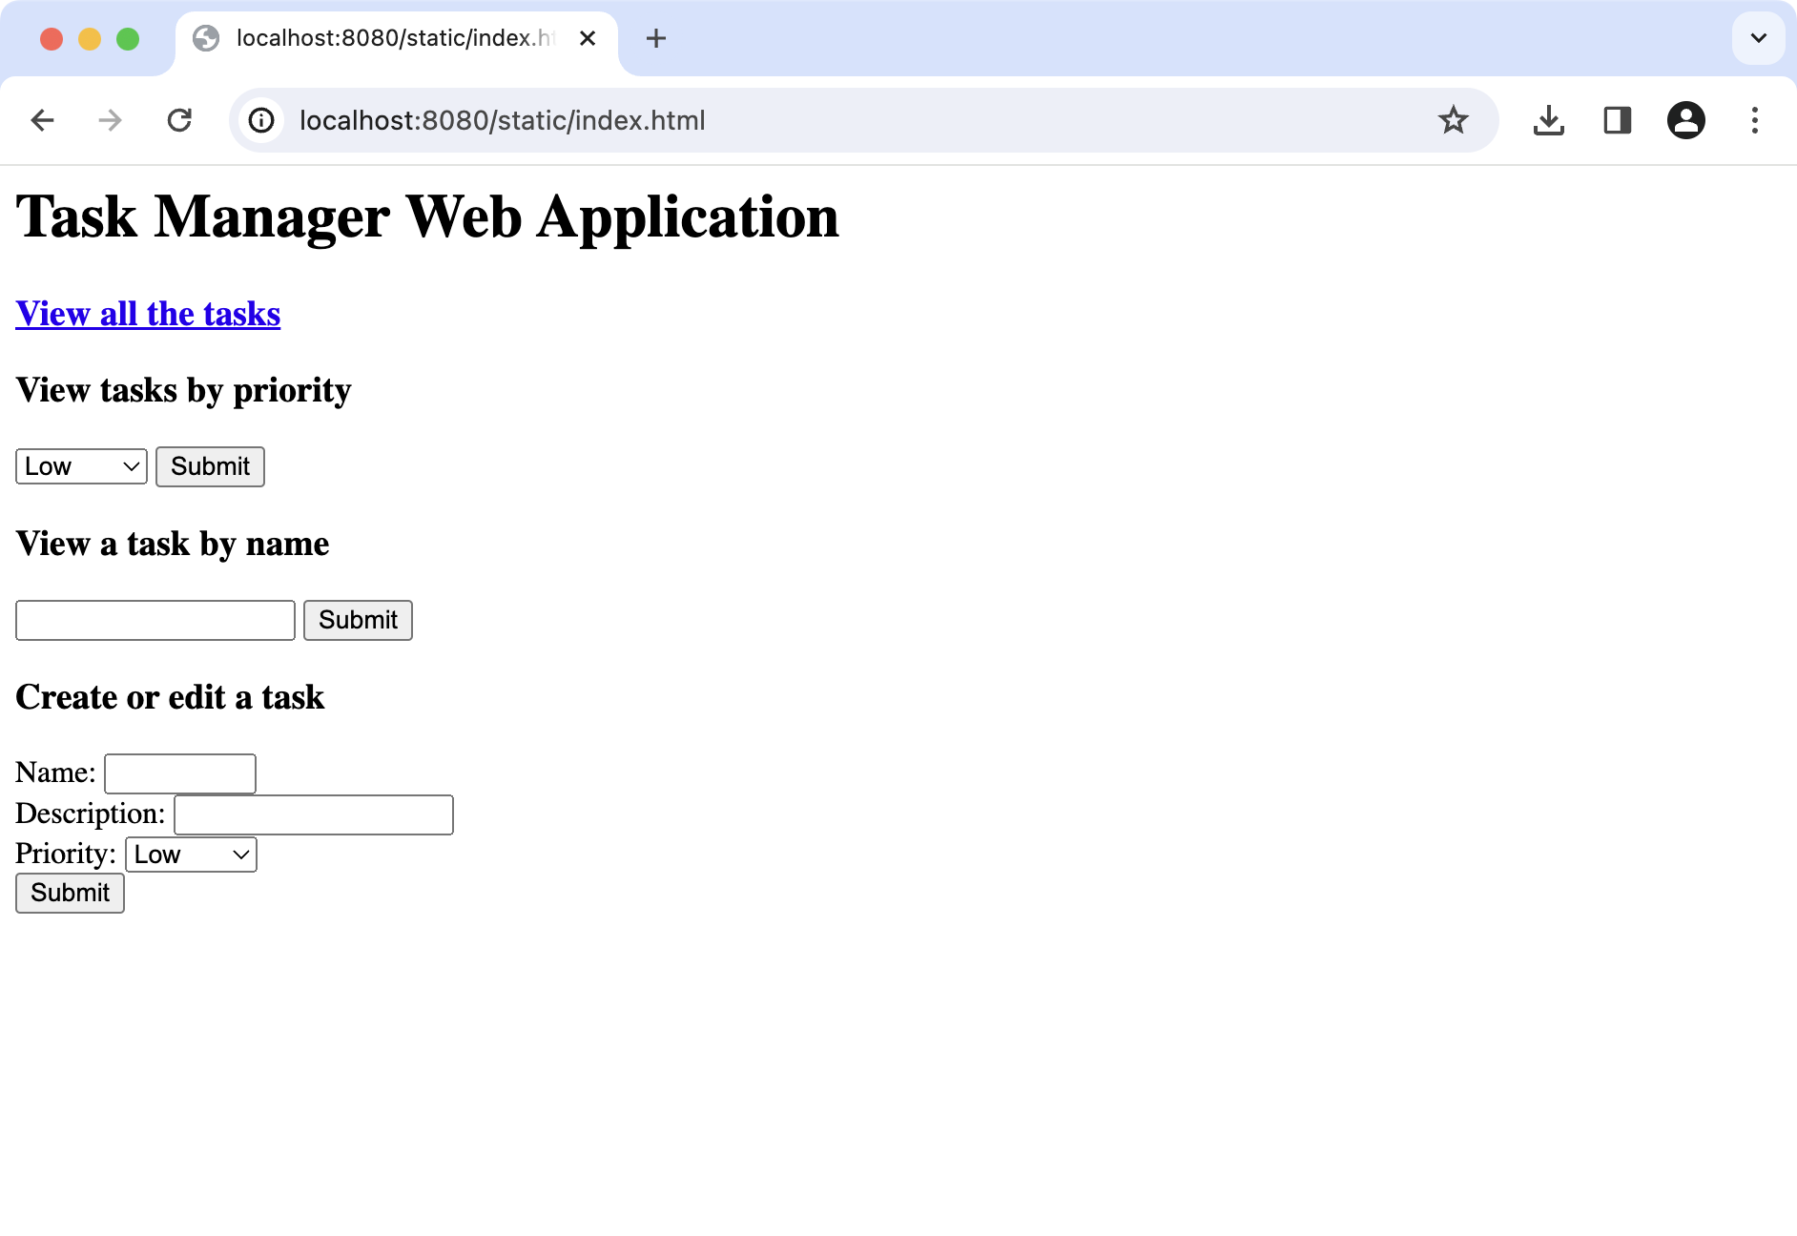Click Submit in the Create or edit form

(x=69, y=893)
